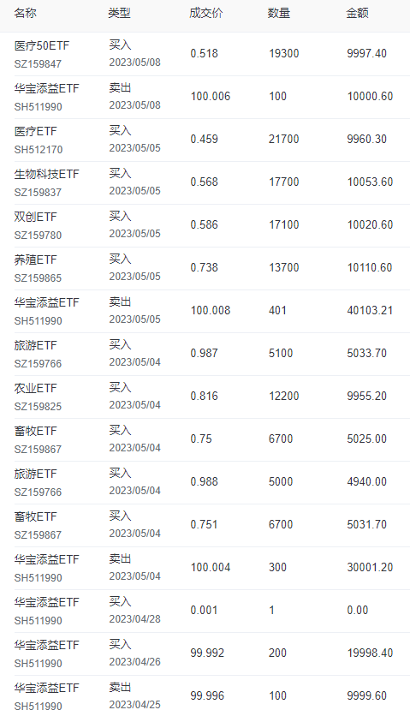Click the 2023/04/28 buy row quantity
This screenshot has height=716, width=410.
pos(271,610)
